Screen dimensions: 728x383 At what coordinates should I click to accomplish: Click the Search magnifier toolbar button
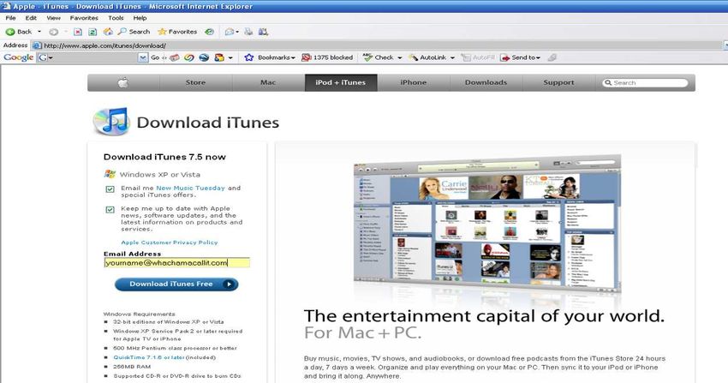[x=134, y=32]
